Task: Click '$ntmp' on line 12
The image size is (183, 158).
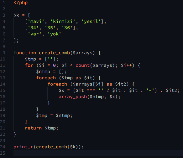Action: coord(43,71)
